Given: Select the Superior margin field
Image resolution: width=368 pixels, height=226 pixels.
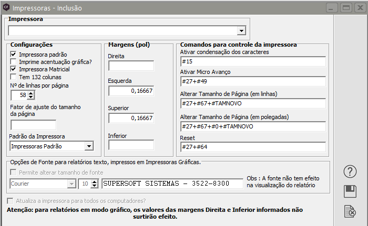Looking at the screenshot, I should 131,118.
